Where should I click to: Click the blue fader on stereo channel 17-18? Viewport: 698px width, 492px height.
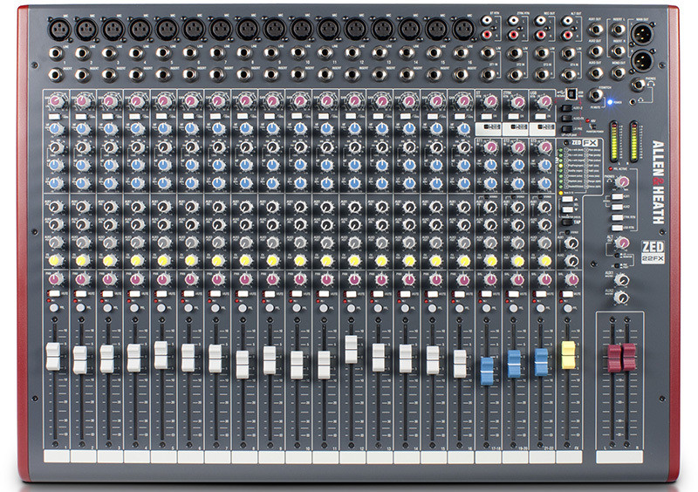coord(487,371)
